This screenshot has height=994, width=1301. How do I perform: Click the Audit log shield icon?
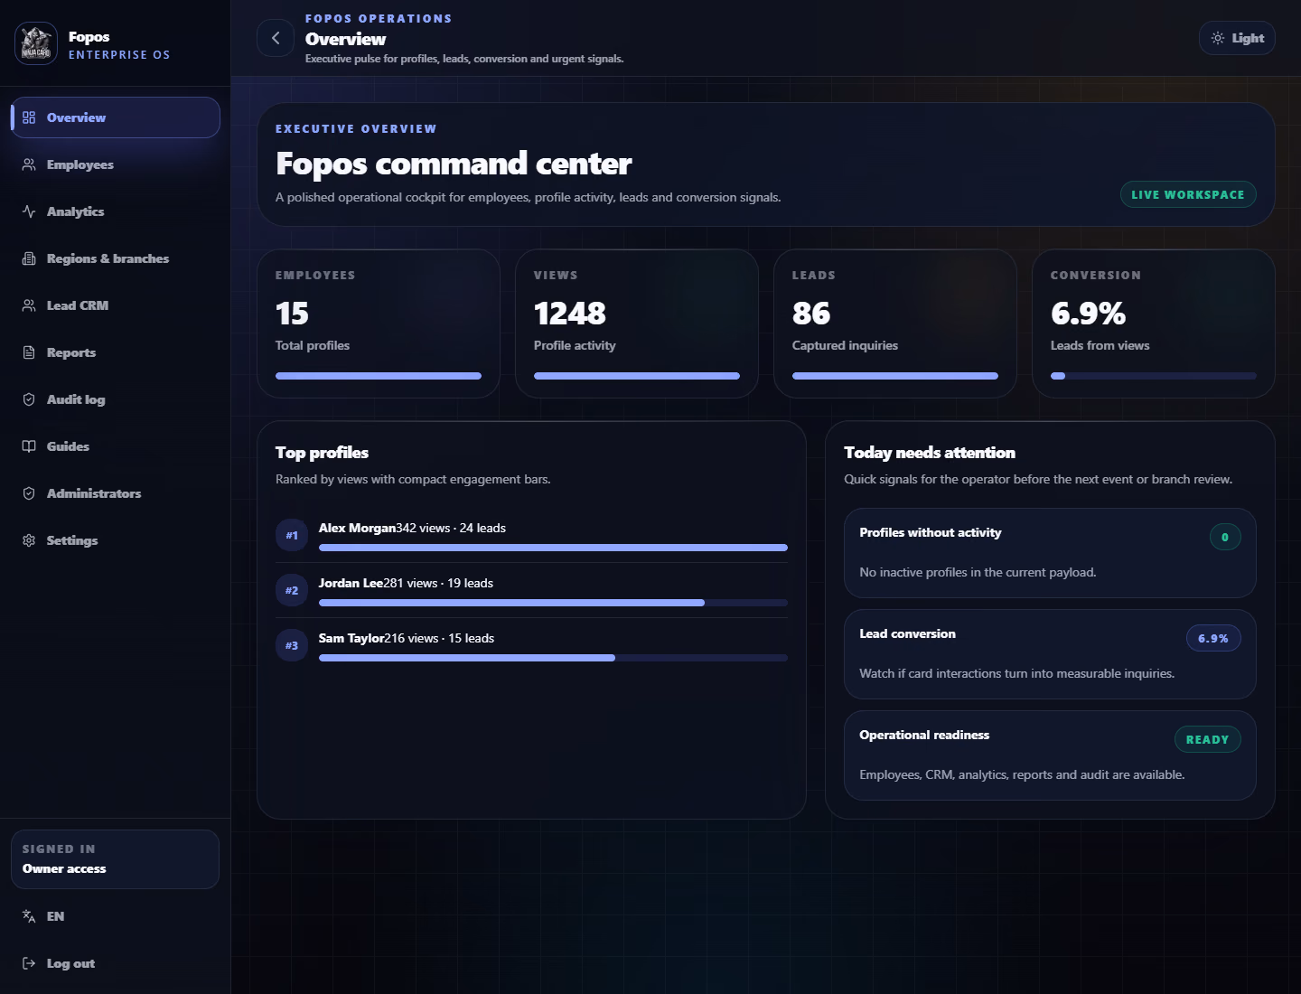[29, 399]
